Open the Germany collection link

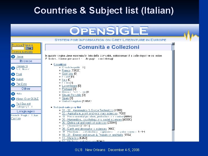pos(68,73)
